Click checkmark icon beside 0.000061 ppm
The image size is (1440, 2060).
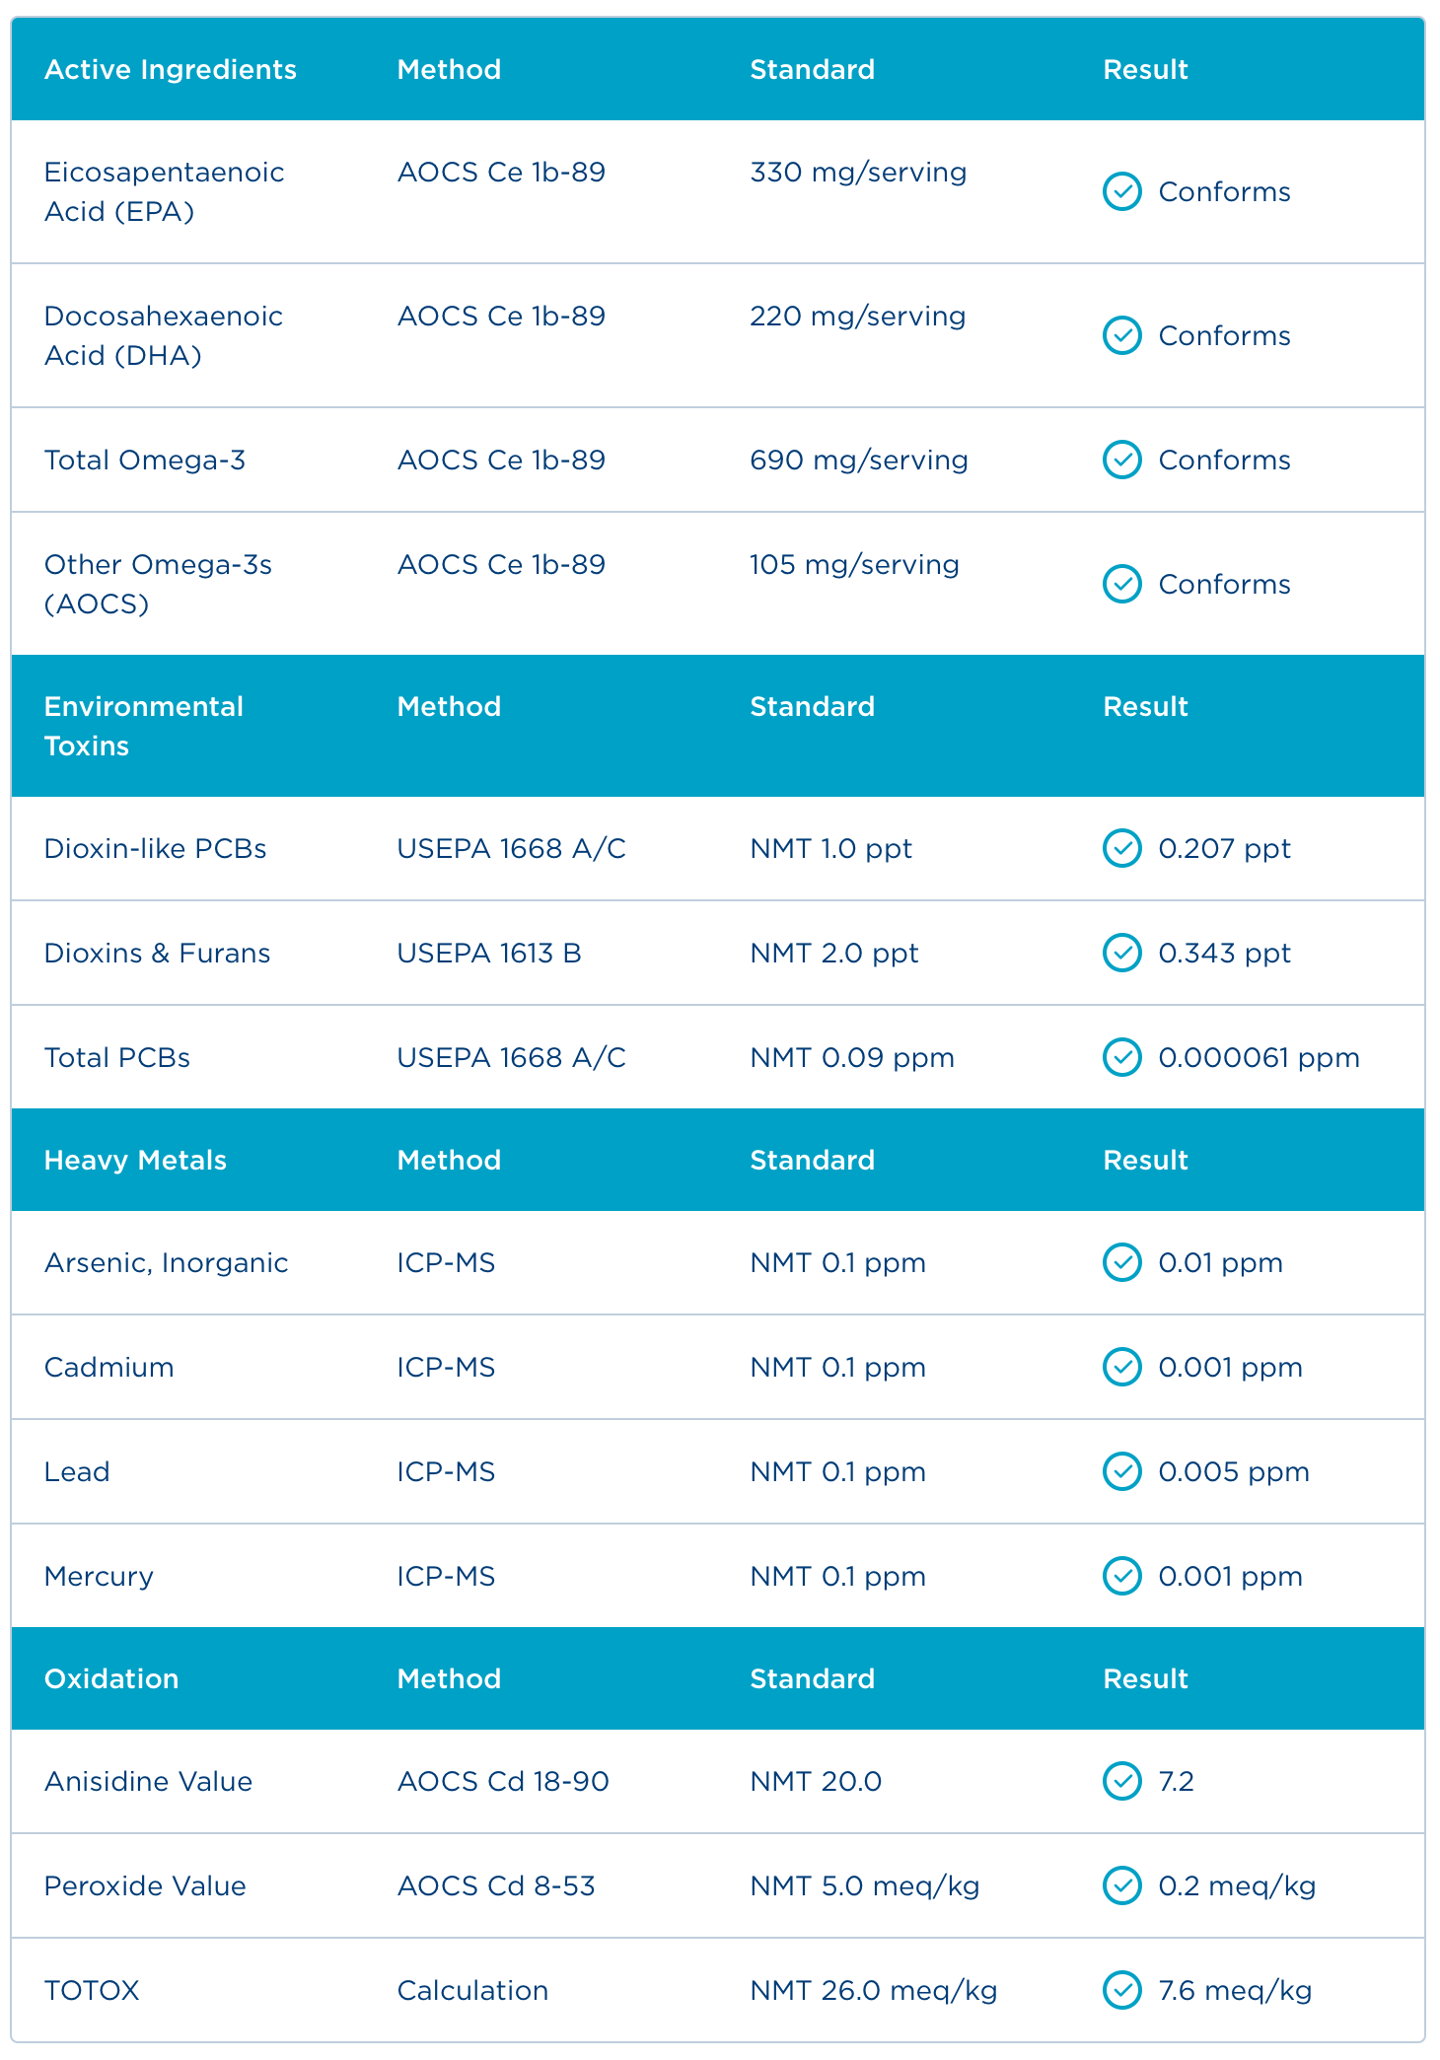click(1121, 1057)
